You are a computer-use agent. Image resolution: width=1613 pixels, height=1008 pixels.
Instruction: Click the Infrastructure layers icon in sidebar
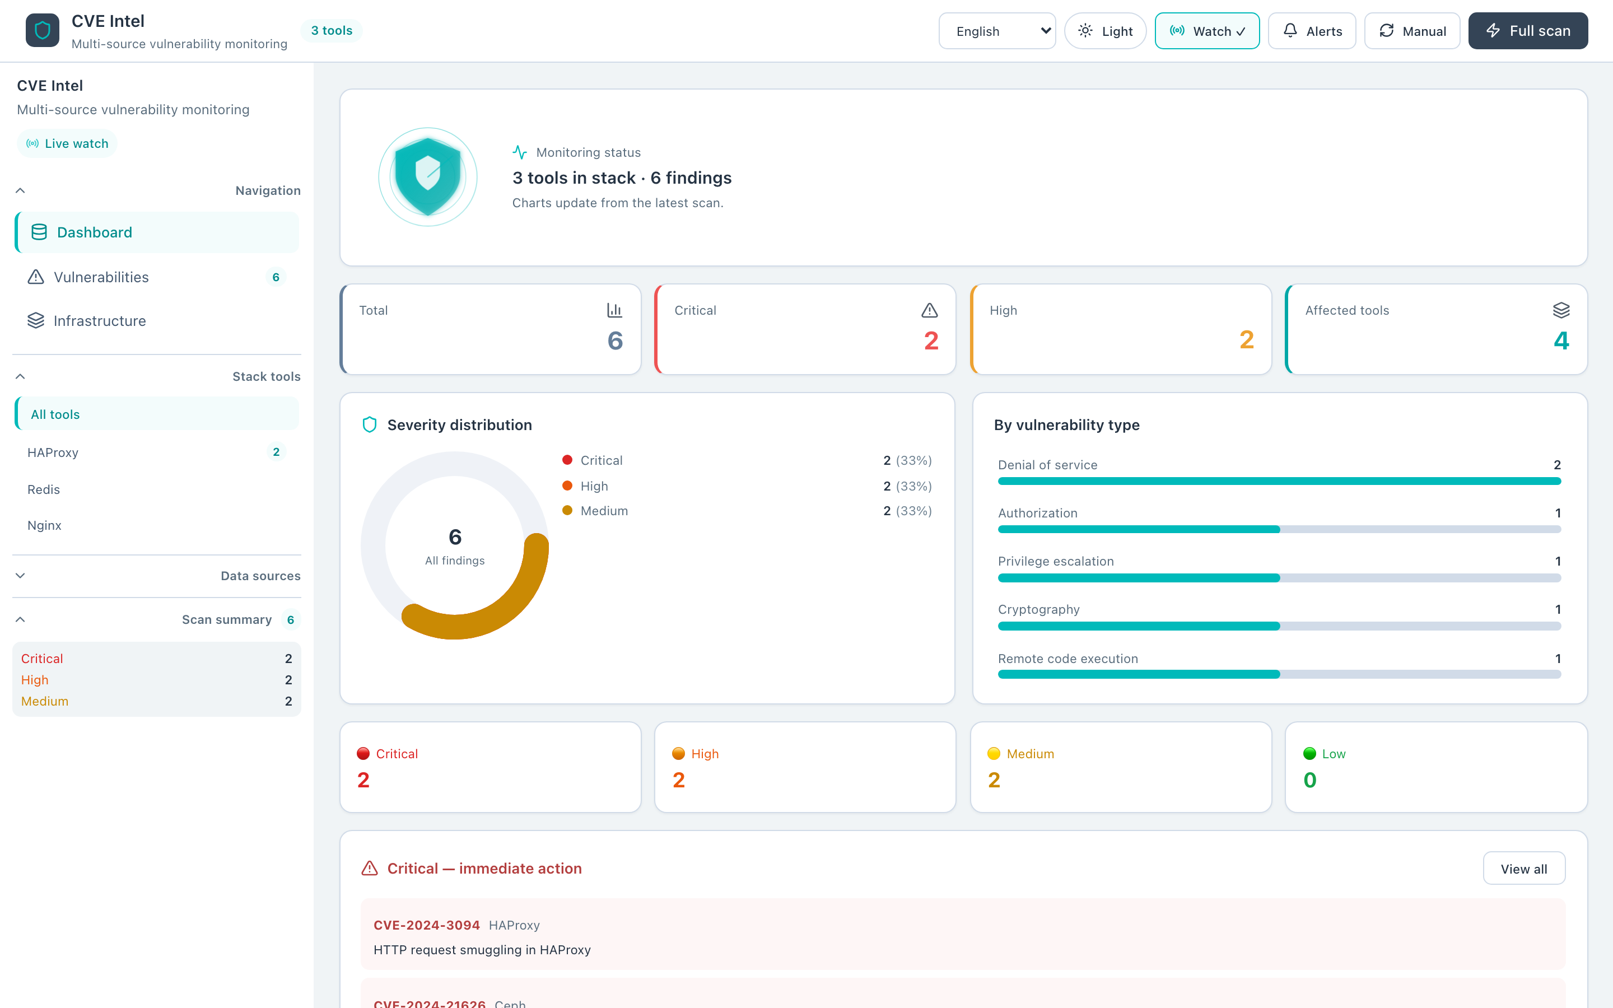point(35,321)
